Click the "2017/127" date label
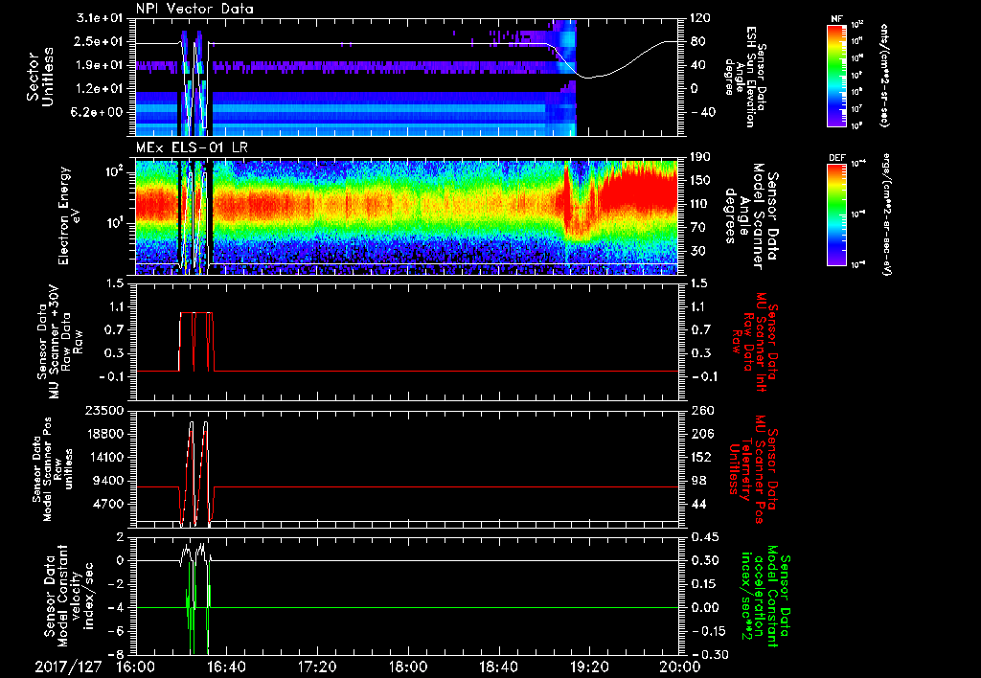Screen dimensions: 981x678 [68, 667]
